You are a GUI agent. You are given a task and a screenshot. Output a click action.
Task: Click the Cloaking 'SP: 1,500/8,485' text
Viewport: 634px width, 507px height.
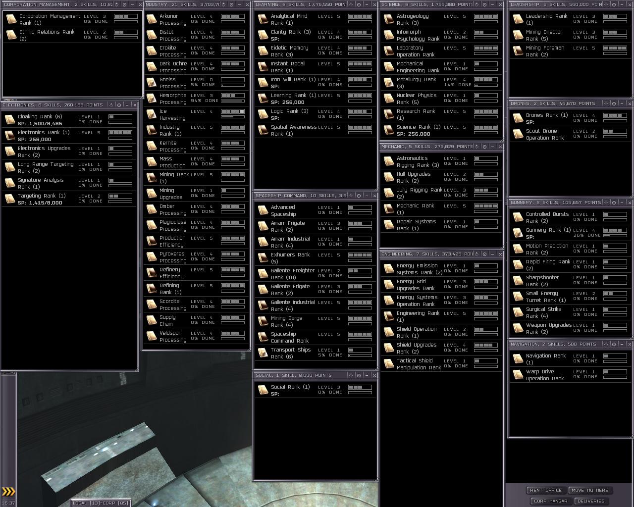point(40,124)
